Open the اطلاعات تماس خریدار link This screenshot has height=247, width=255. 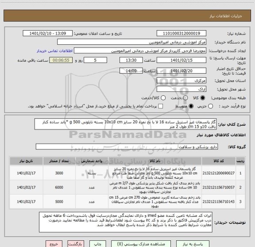[54, 51]
